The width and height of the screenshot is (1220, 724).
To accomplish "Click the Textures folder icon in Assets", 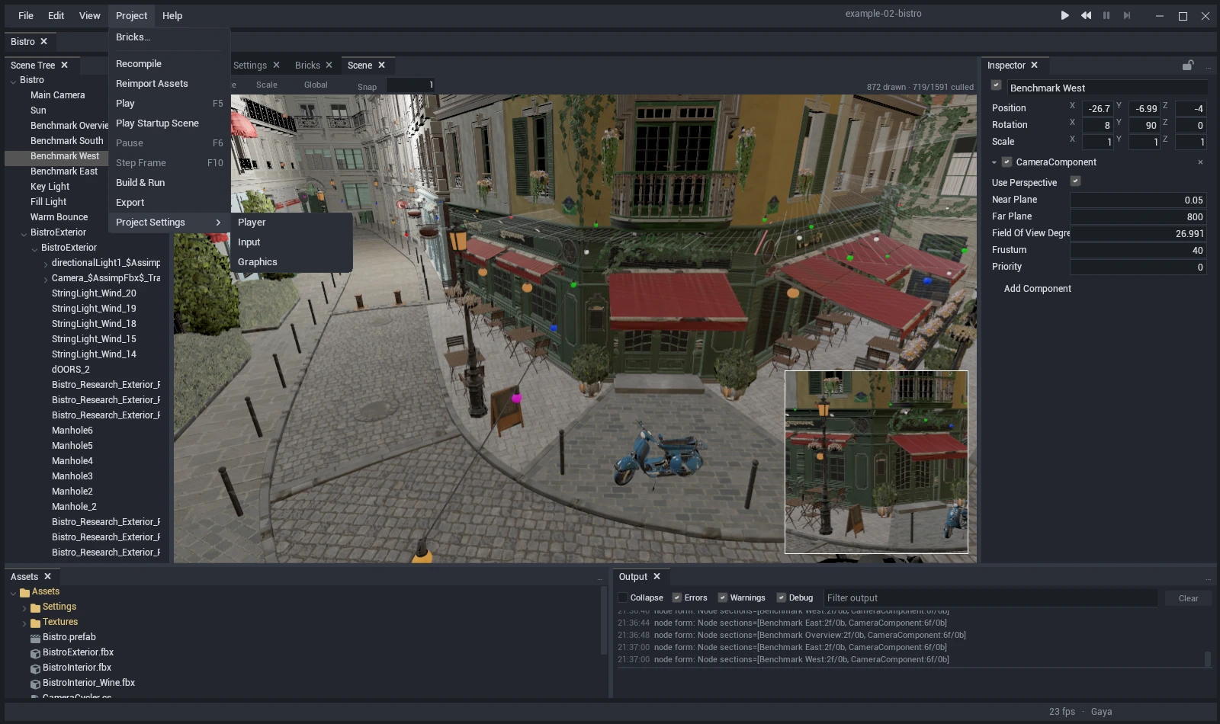I will [x=35, y=623].
